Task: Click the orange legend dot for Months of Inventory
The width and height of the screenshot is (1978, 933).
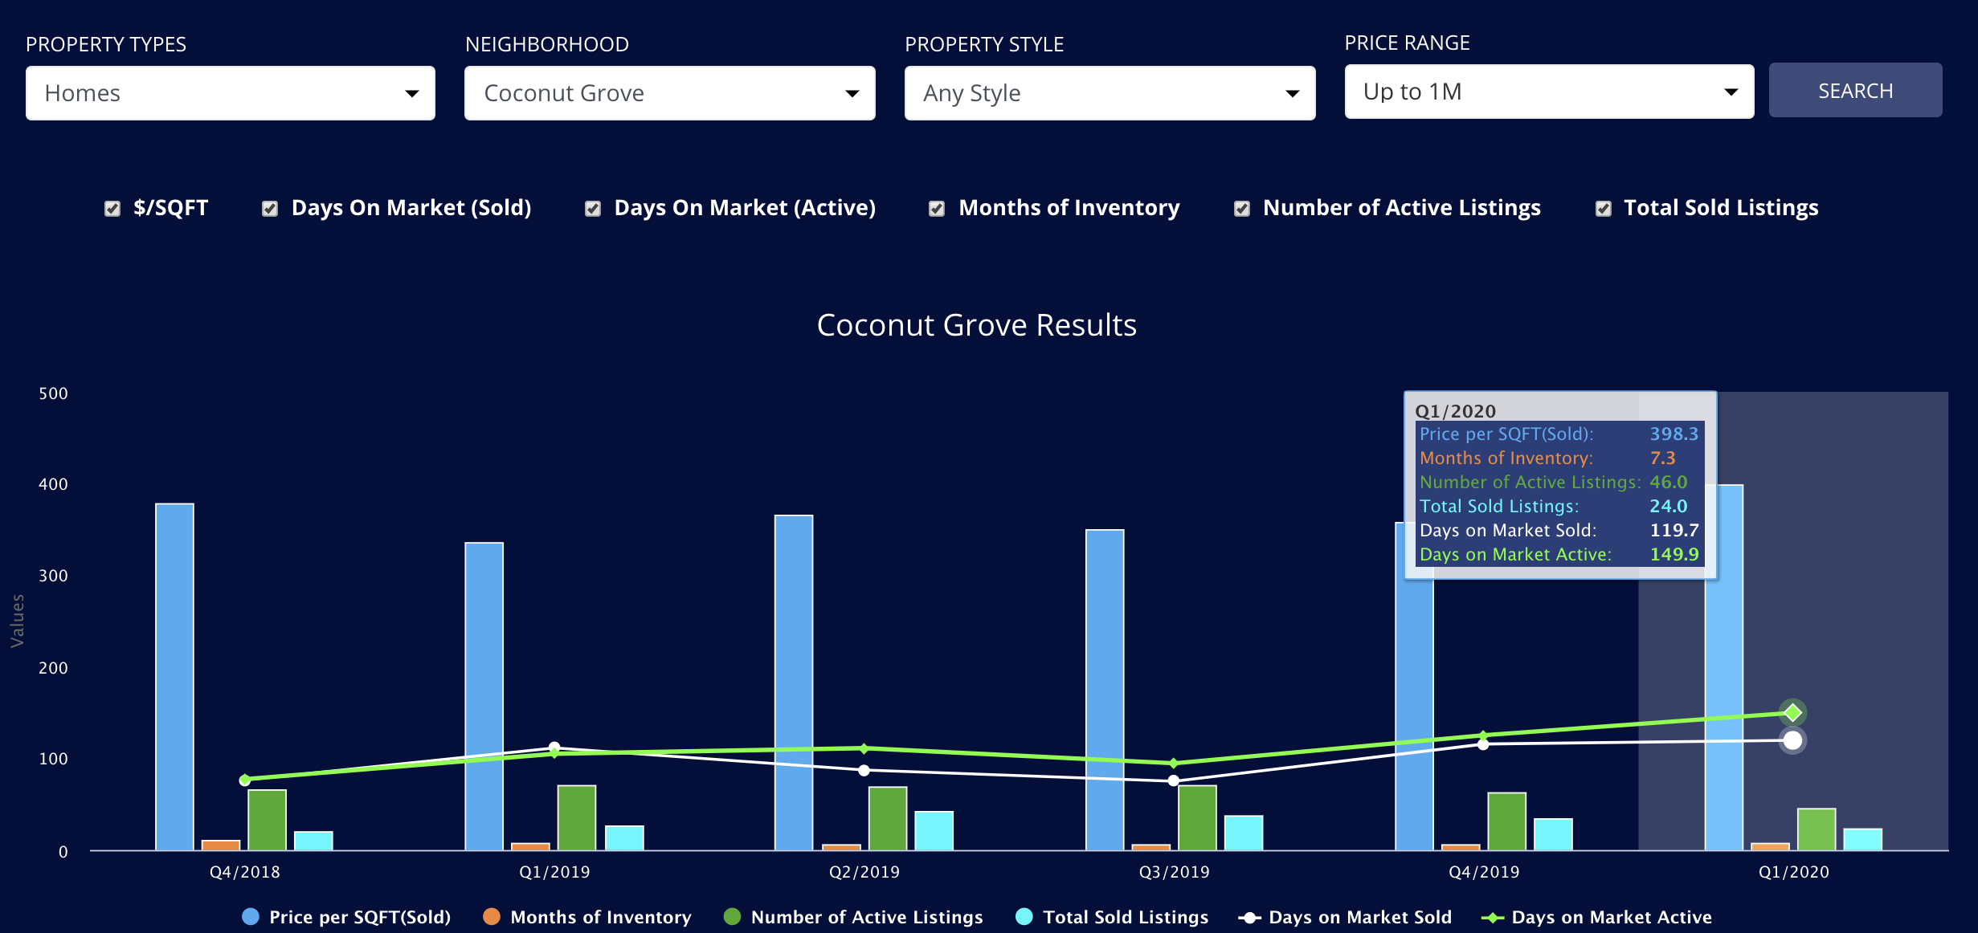Action: click(492, 917)
